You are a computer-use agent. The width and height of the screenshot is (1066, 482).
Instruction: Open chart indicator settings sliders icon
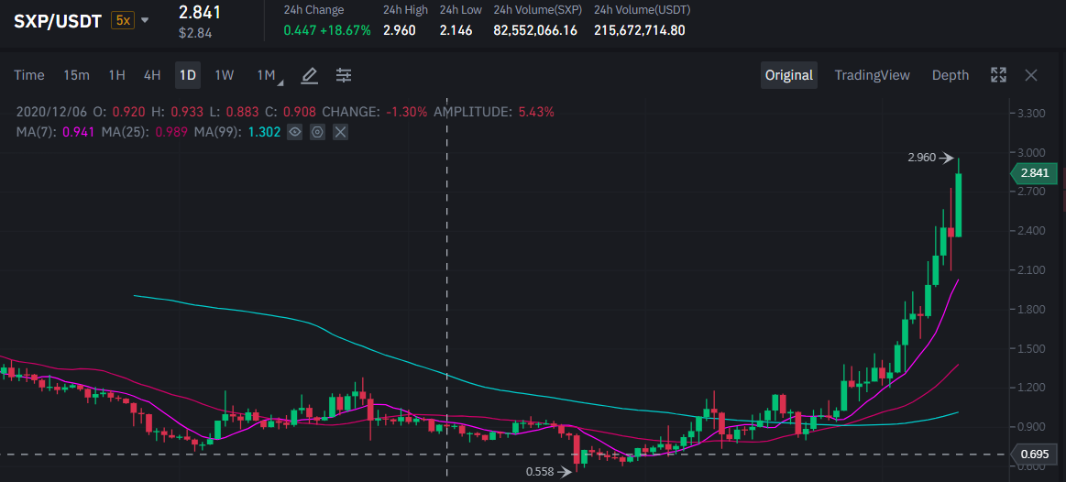[344, 75]
